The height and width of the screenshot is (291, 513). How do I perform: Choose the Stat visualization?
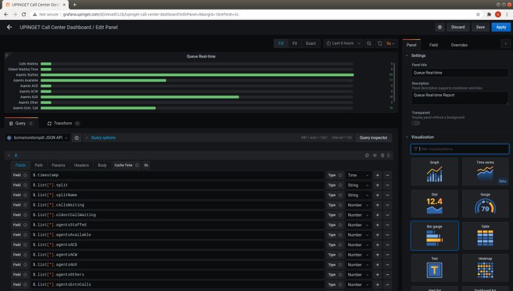435,203
